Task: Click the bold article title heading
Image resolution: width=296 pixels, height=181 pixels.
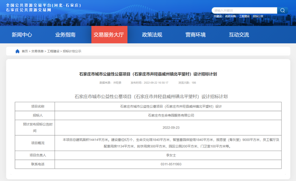Action: pyautogui.click(x=148, y=74)
